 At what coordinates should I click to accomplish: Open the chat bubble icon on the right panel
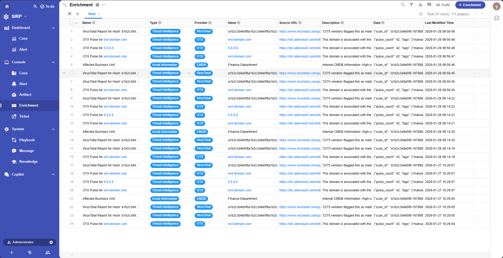[497, 18]
